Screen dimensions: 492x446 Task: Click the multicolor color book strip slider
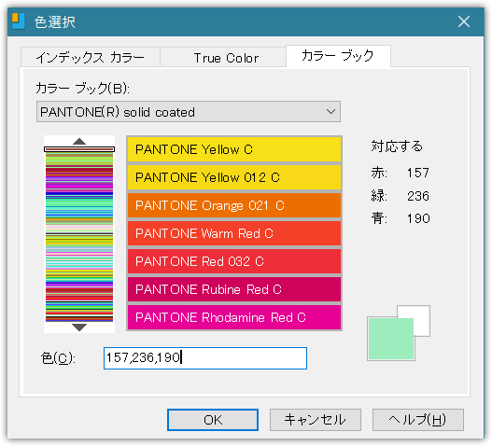79,234
